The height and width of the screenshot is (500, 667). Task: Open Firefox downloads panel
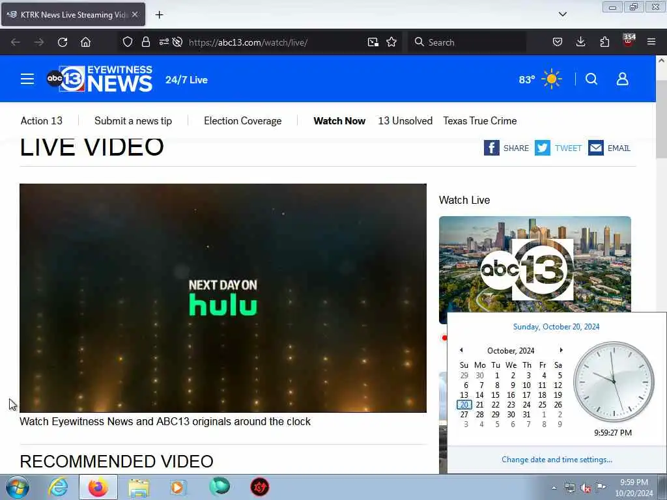(x=580, y=42)
